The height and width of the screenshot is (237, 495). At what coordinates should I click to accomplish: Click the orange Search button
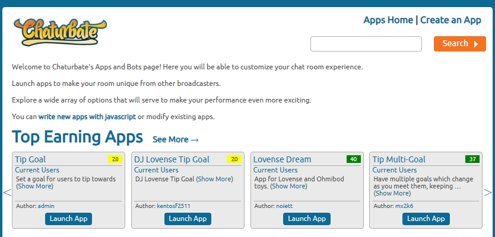coord(459,44)
